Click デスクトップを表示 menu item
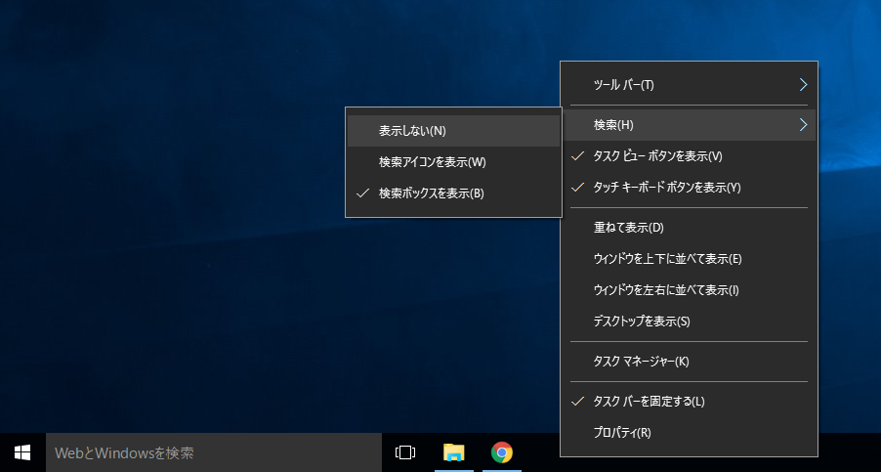 coord(641,322)
